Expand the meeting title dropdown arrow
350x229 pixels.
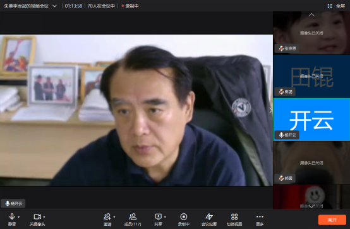coord(54,6)
